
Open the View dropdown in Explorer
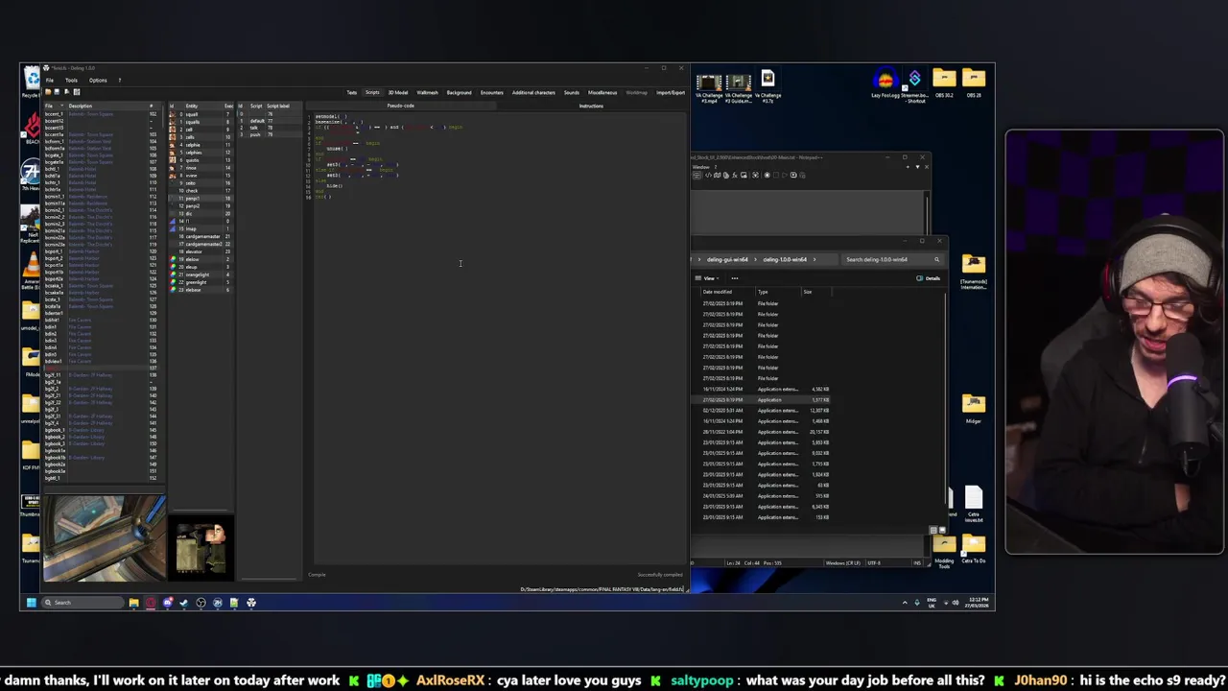pos(709,278)
